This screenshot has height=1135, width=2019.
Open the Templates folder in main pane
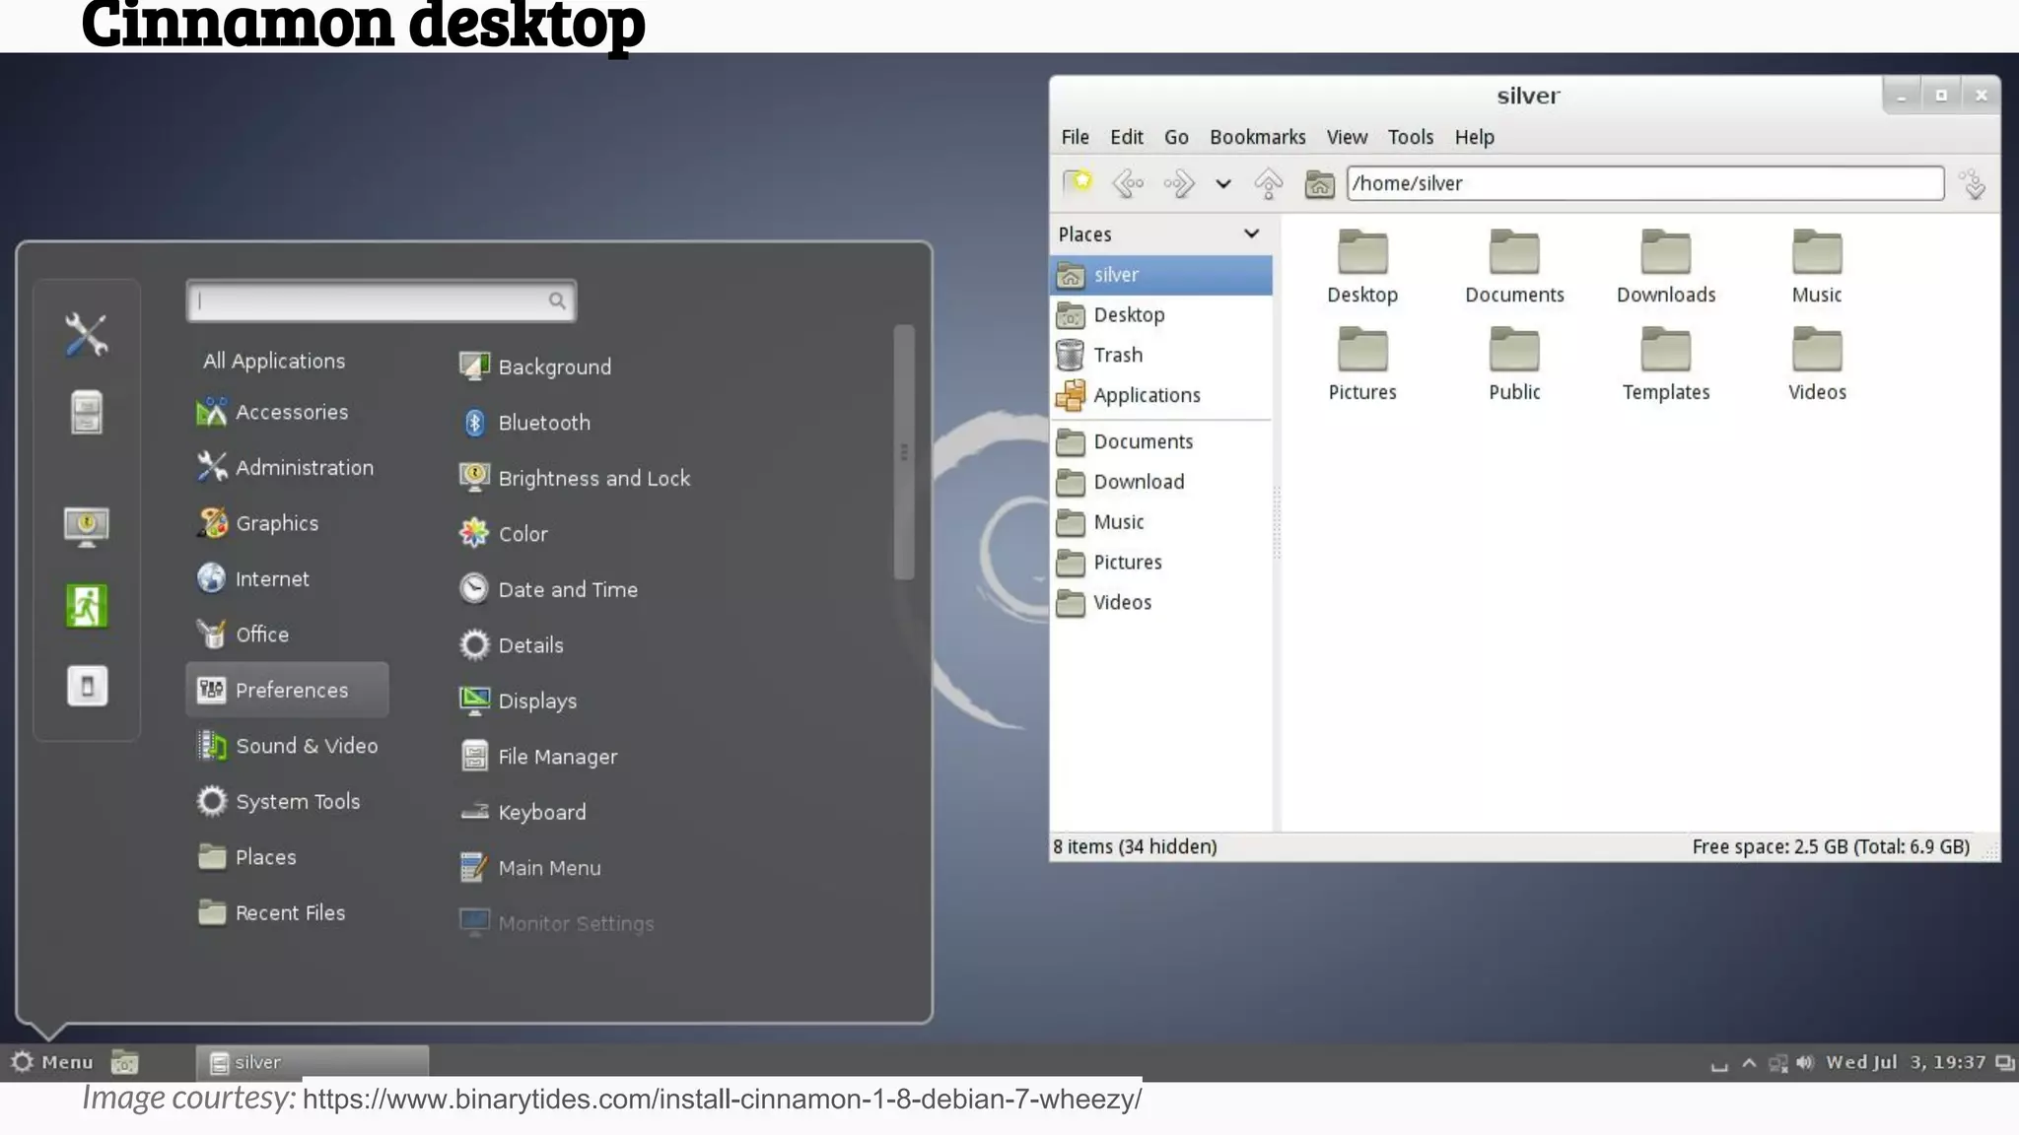[1666, 364]
